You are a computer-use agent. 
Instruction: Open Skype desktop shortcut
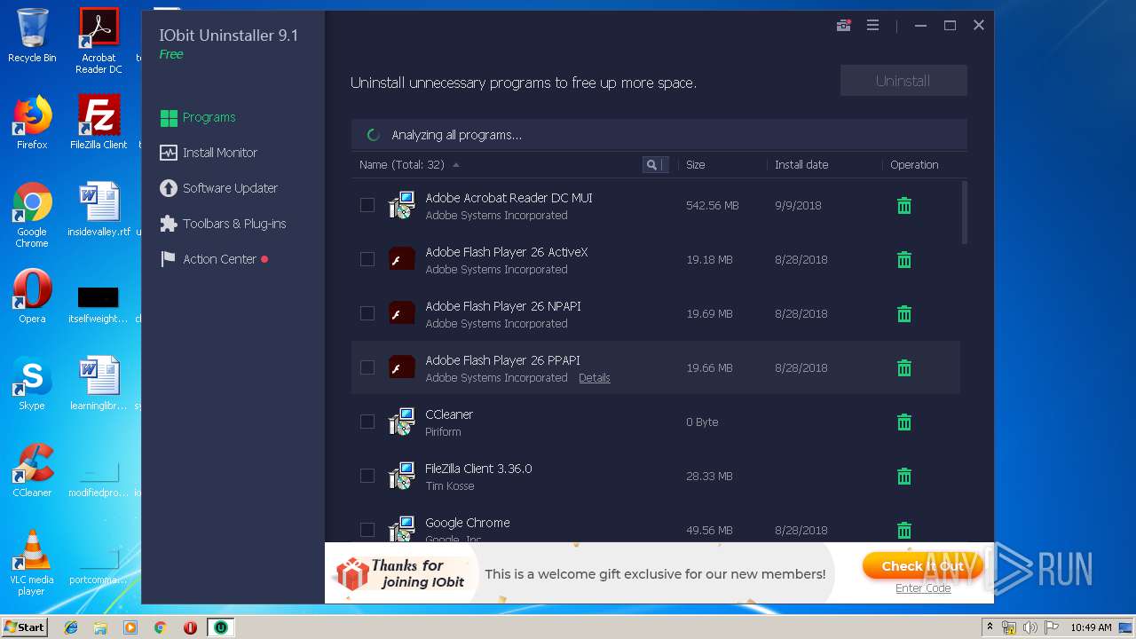tap(32, 384)
